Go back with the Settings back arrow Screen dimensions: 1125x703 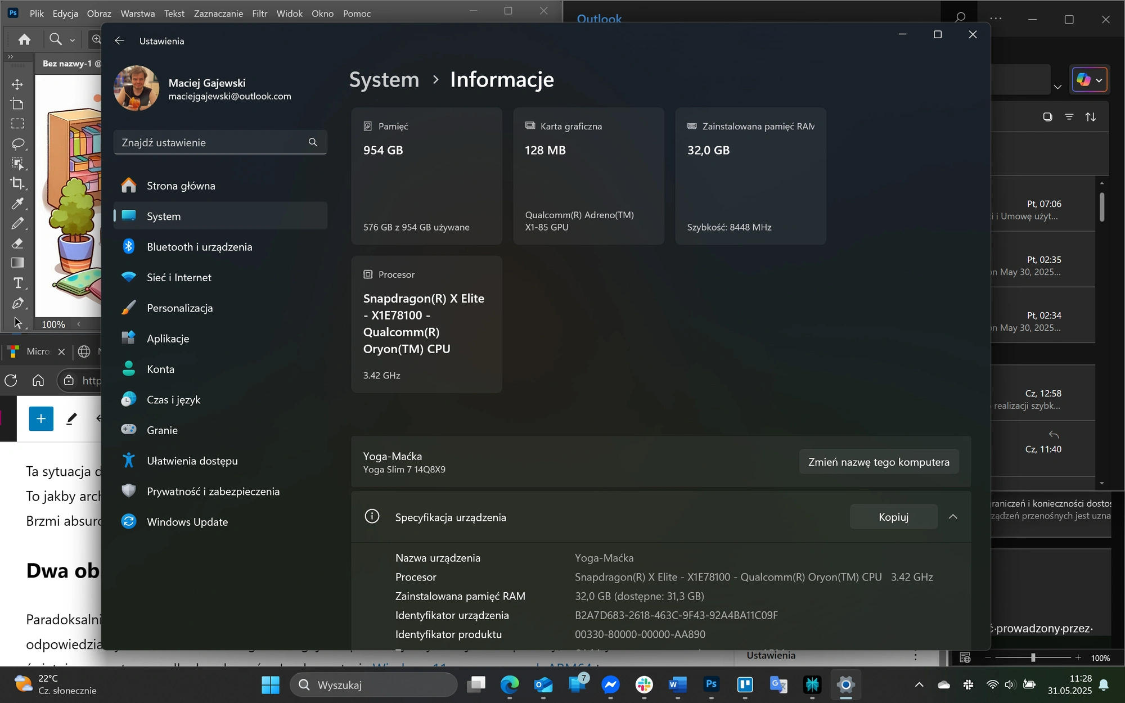[x=119, y=41]
